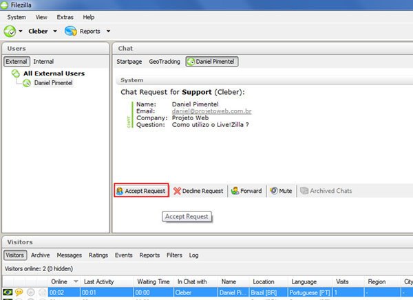The image size is (413, 300).
Task: Switch to the GeoTracking tab
Action: (x=165, y=62)
